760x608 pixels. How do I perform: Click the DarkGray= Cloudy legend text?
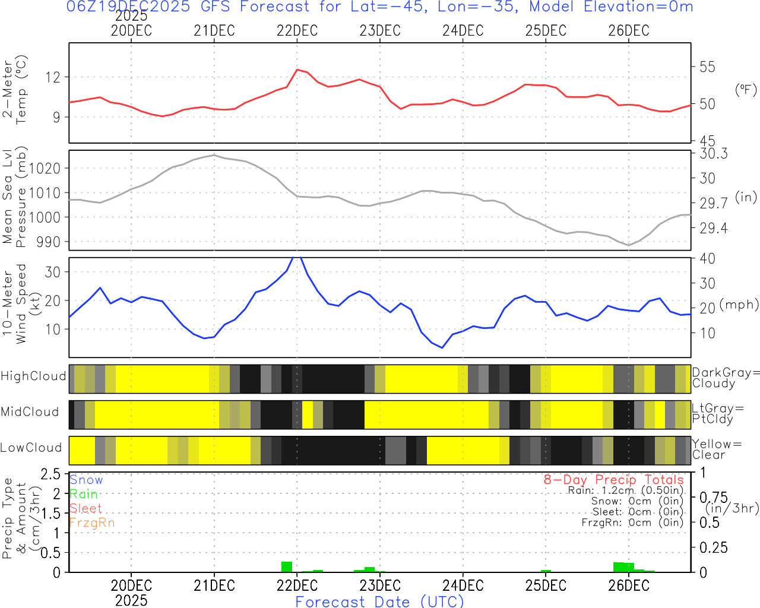pos(726,378)
